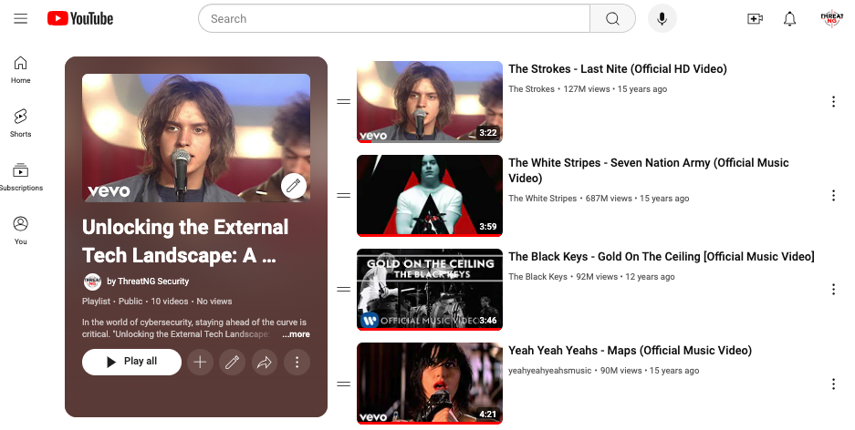Viewport: 855px width, 430px height.
Task: Start voice search with microphone icon
Action: [662, 18]
